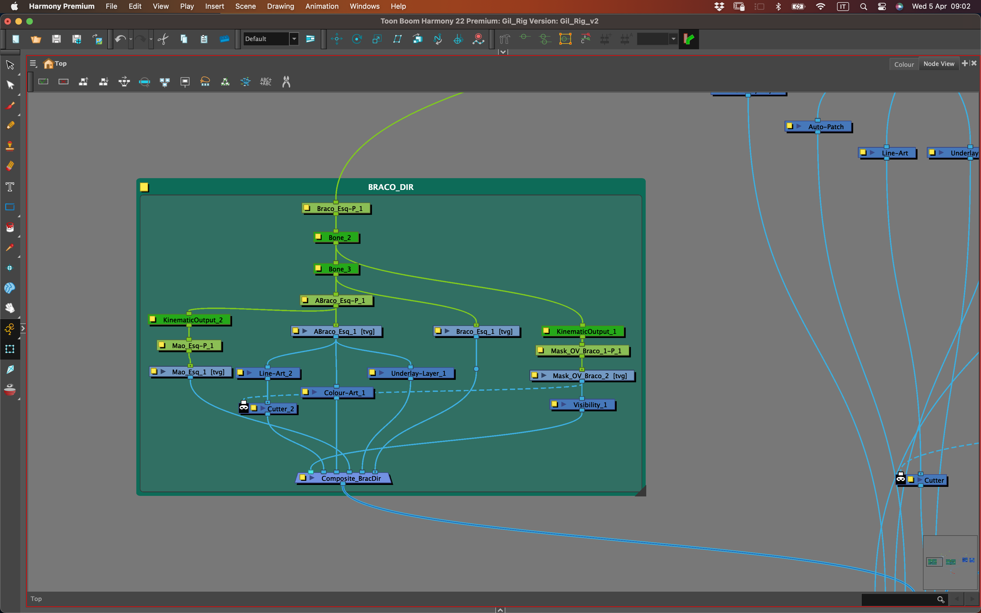Click the colour swatch on the BRACO_DIR backdrop
981x613 pixels.
[144, 187]
